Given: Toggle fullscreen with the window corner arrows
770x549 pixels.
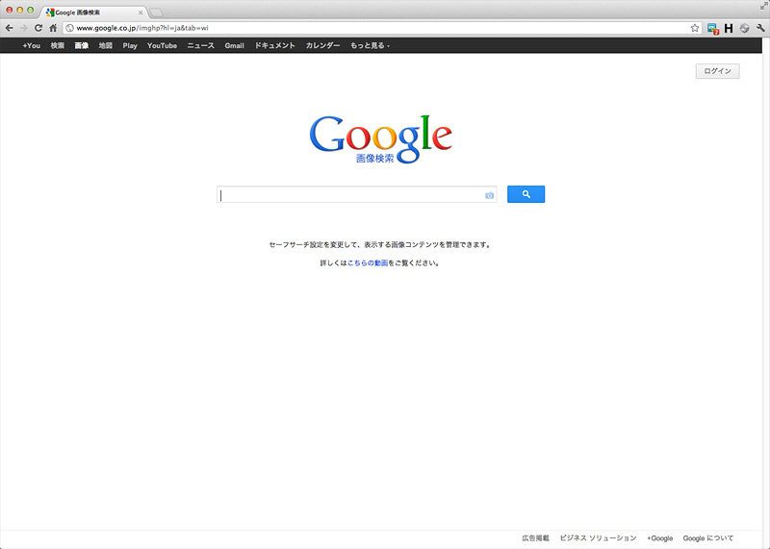Looking at the screenshot, I should point(764,5).
